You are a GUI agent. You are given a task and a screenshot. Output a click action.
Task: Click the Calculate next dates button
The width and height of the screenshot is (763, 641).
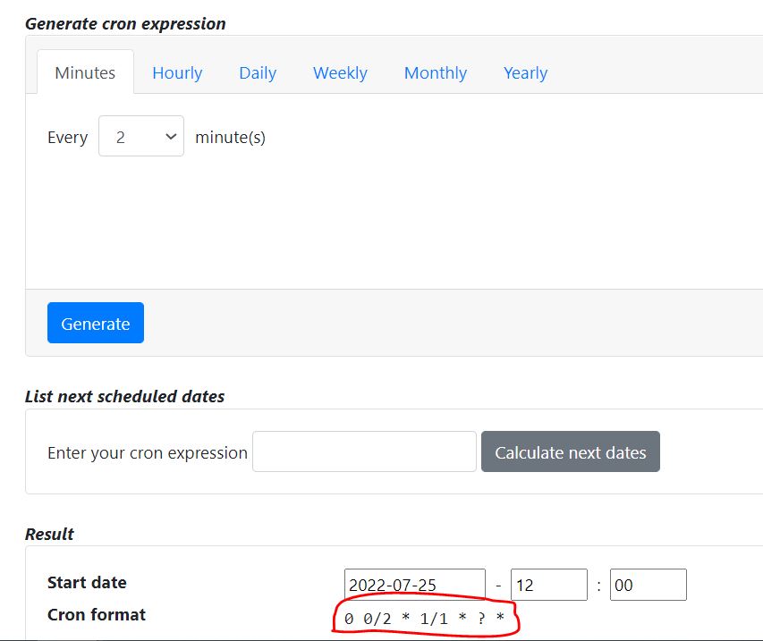pyautogui.click(x=571, y=452)
